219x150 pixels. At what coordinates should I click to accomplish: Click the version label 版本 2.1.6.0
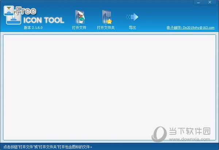point(33,28)
